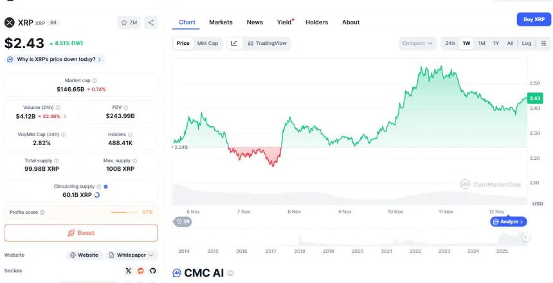Click Market cap info icon
The image size is (553, 283).
tap(95, 81)
